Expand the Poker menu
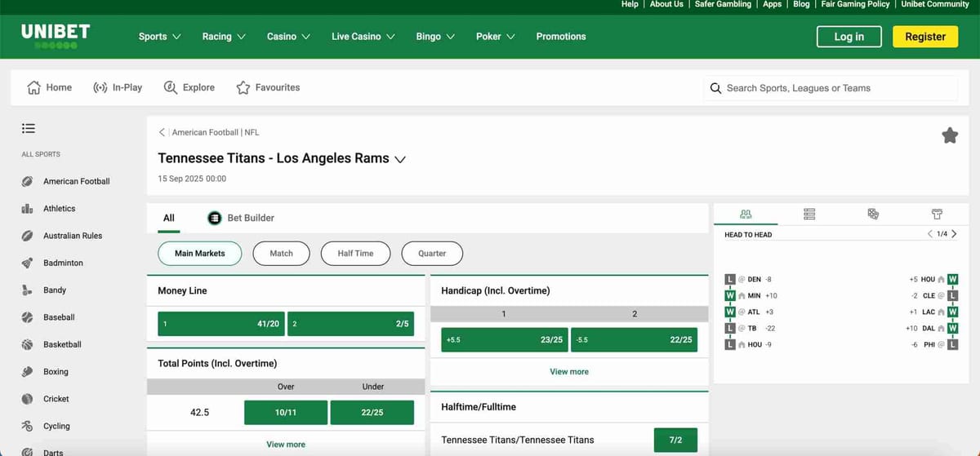The image size is (980, 456). [x=496, y=37]
